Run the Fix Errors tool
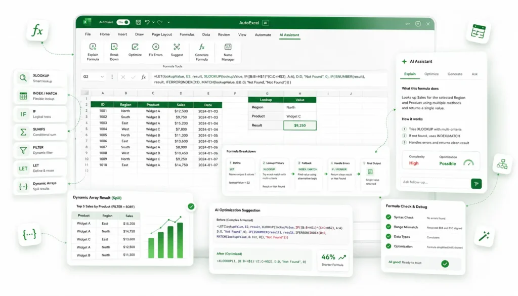Image resolution: width=518 pixels, height=296 pixels. [x=156, y=47]
